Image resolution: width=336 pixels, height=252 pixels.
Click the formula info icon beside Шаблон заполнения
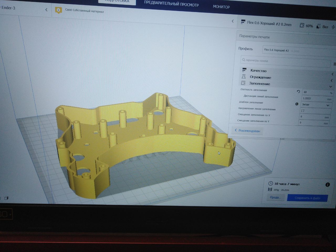pyautogui.click(x=297, y=104)
